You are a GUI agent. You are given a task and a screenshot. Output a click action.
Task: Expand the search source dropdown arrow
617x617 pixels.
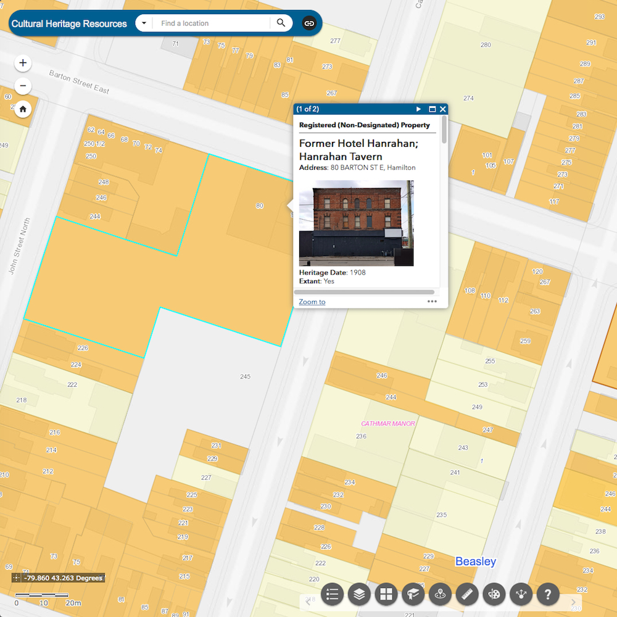(x=144, y=23)
